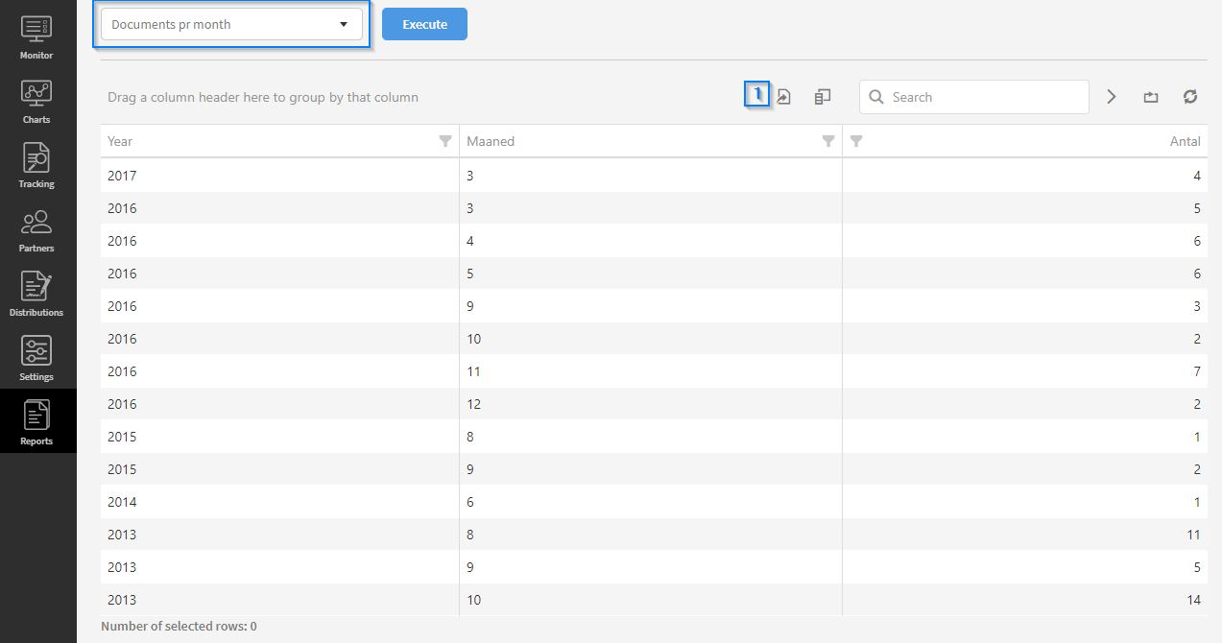Open the Documents pr month dropdown
The image size is (1222, 643).
coord(231,25)
